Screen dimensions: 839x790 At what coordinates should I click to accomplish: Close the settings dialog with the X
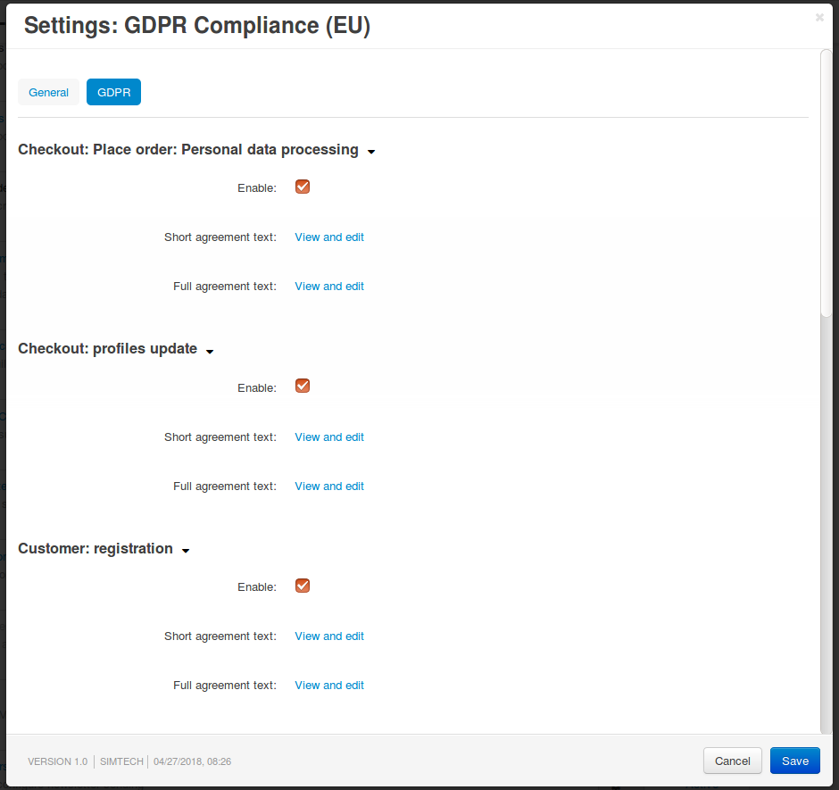pos(819,18)
